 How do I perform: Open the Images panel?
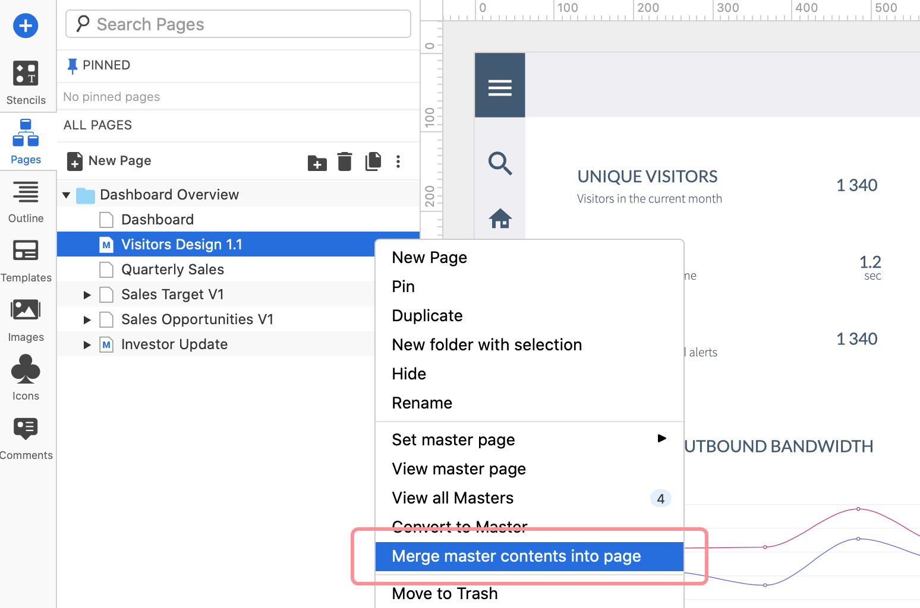coord(26,309)
